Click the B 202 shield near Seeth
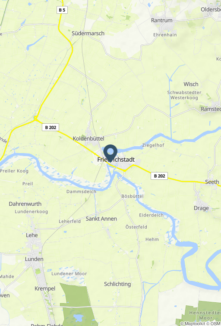The height and width of the screenshot is (326, 221). point(159,176)
